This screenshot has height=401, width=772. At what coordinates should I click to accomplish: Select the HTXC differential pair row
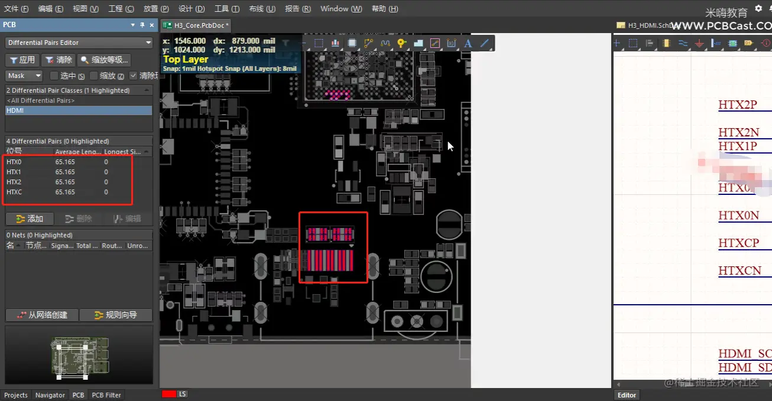[x=79, y=191]
